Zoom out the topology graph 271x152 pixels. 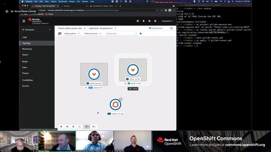[67, 127]
